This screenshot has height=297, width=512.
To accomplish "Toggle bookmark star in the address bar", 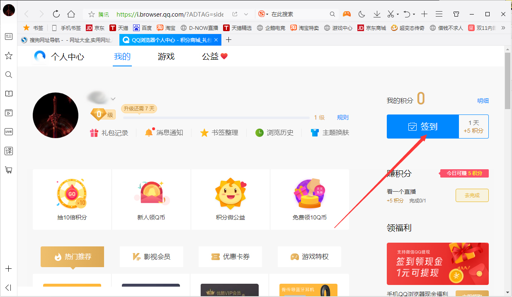I will [x=91, y=14].
